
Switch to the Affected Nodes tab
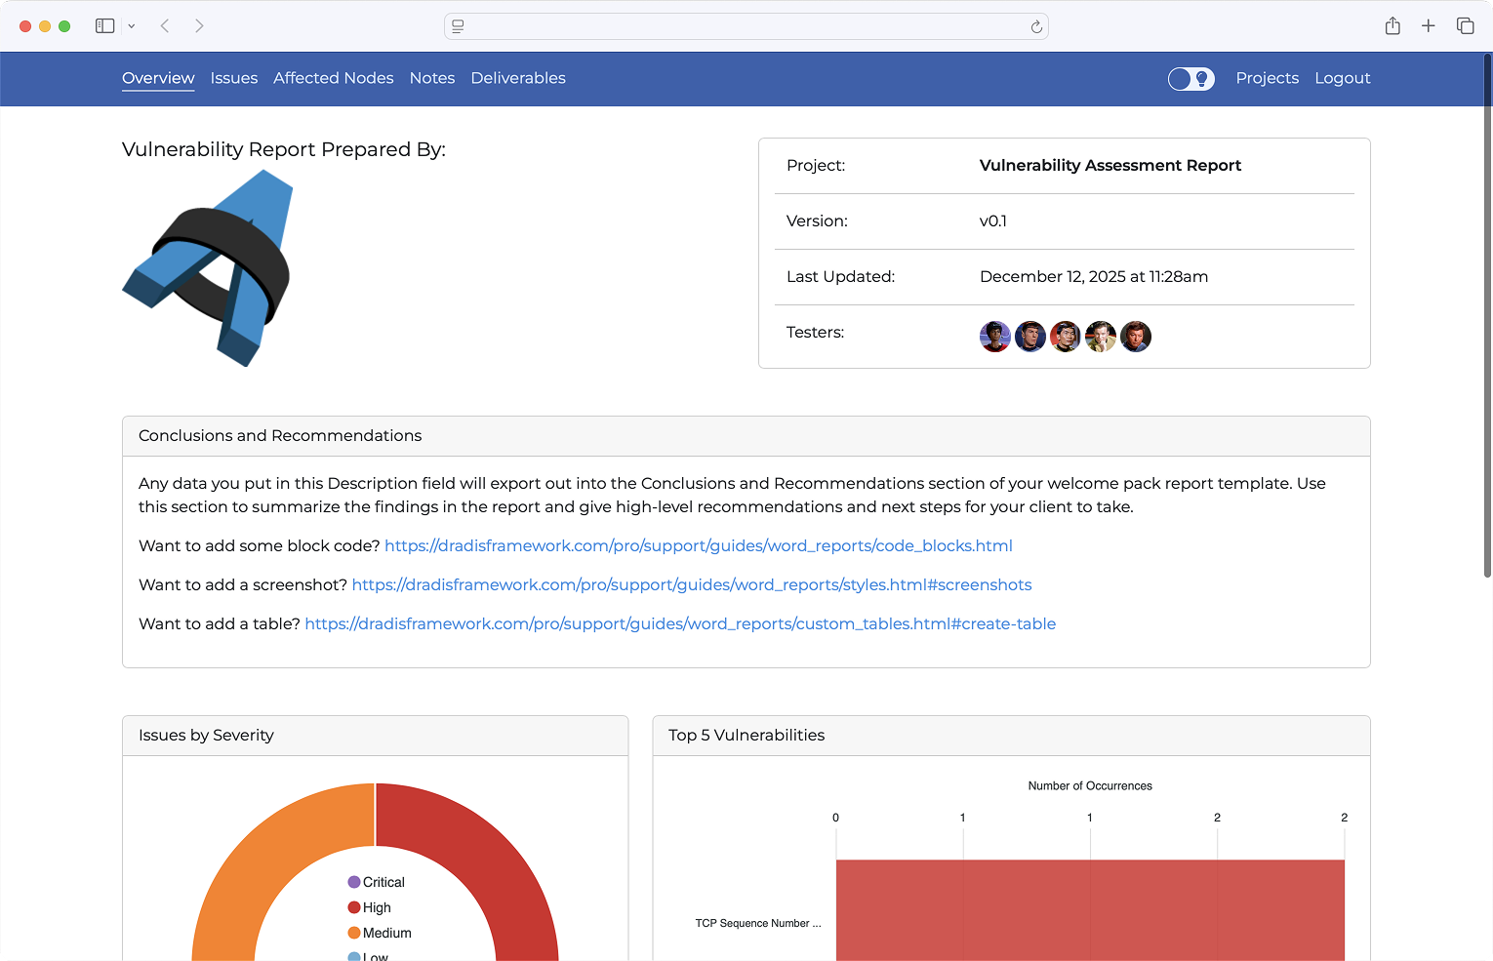333,78
